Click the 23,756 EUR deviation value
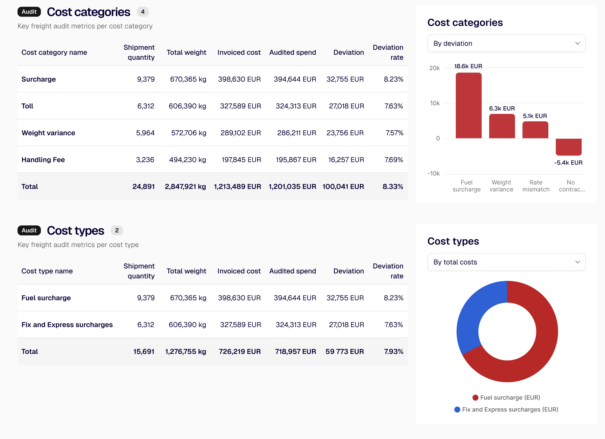Viewport: 605px width, 439px height. pyautogui.click(x=345, y=133)
